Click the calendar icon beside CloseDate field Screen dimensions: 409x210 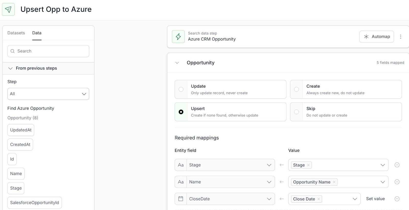[x=181, y=199]
